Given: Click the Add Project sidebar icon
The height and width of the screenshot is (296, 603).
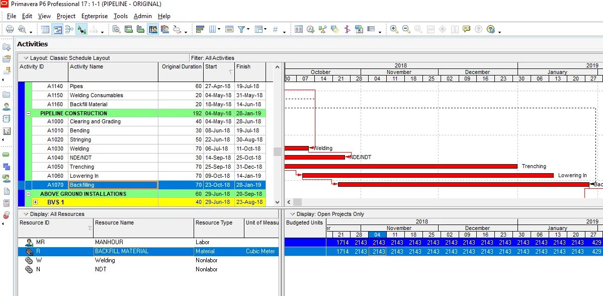Looking at the screenshot, I should (x=7, y=47).
